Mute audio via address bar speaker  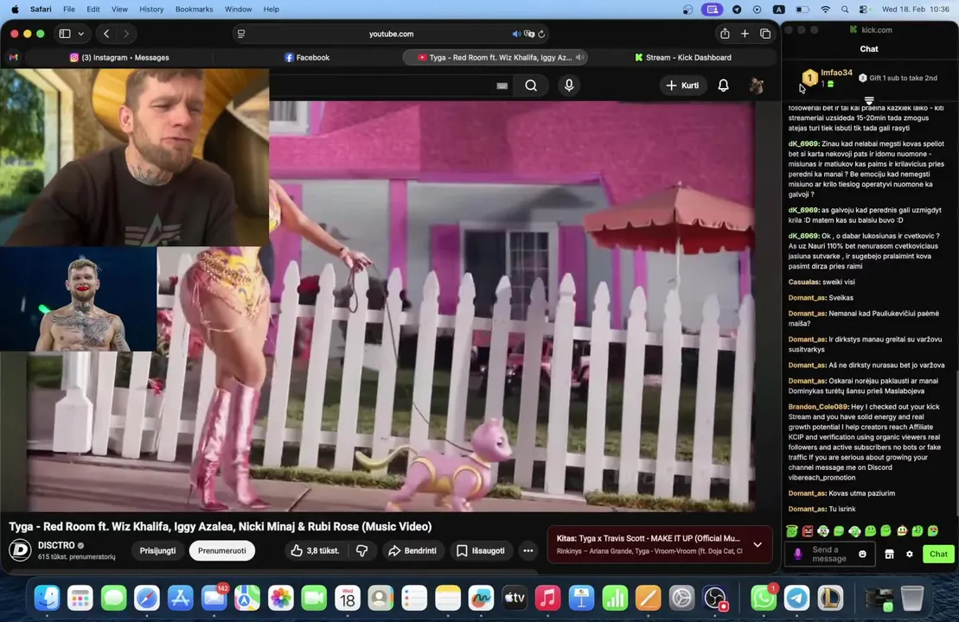coord(516,35)
